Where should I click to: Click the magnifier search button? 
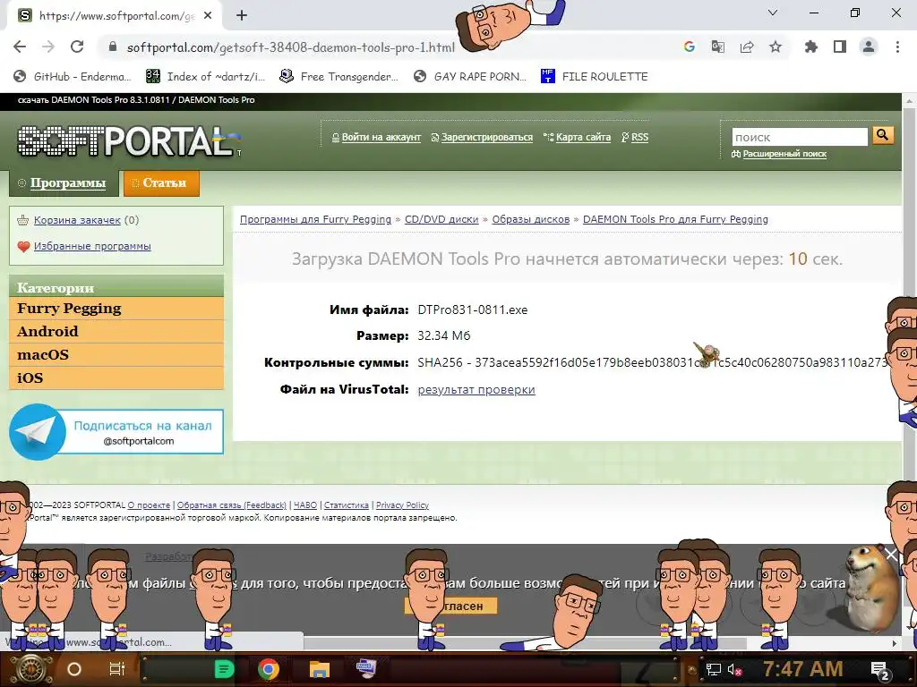pyautogui.click(x=882, y=136)
